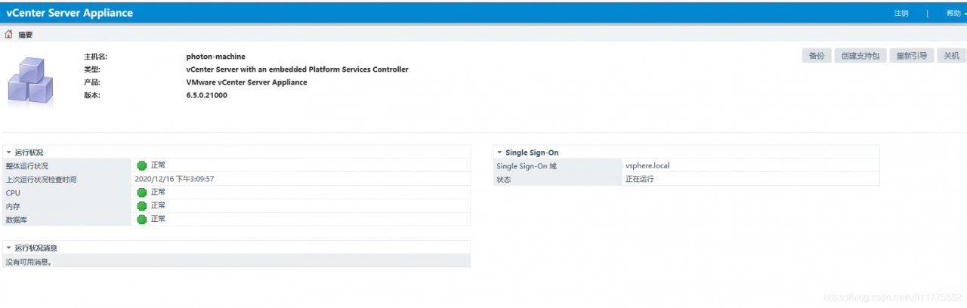Click the 备份 backup button
Viewport: 967px width, 308px height.
pyautogui.click(x=817, y=56)
